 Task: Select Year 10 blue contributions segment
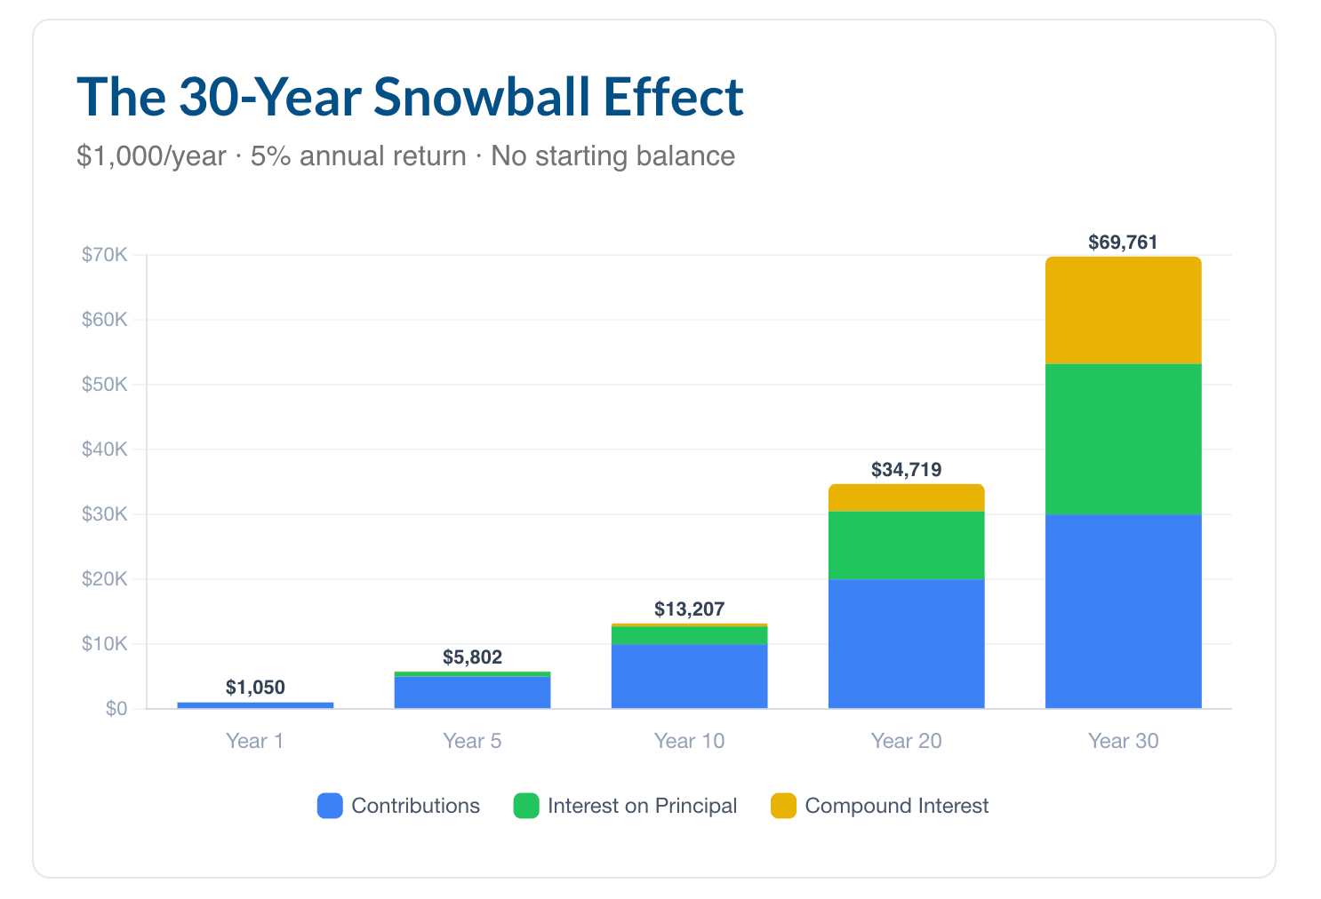(x=689, y=676)
